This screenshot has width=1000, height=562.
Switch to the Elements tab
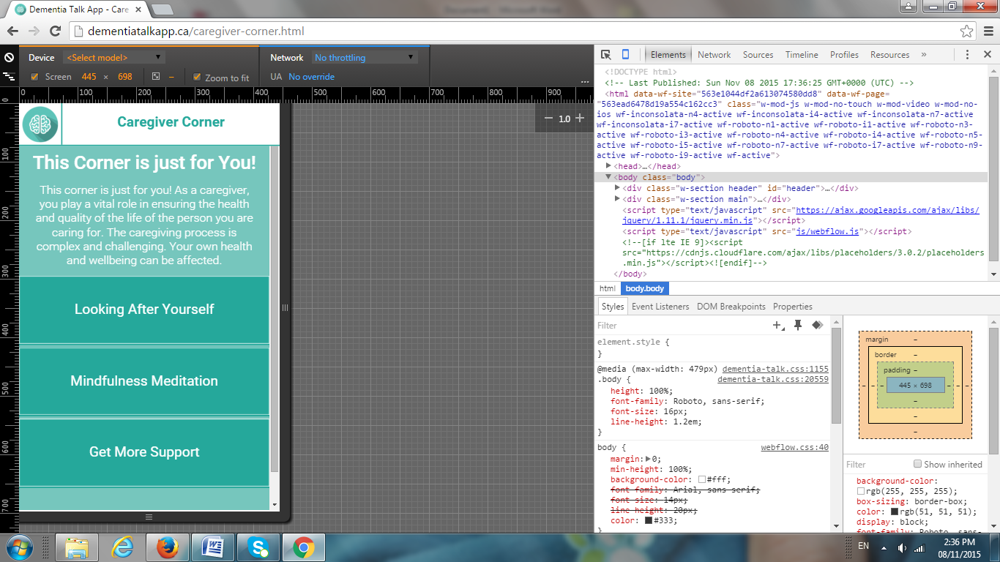click(x=668, y=55)
